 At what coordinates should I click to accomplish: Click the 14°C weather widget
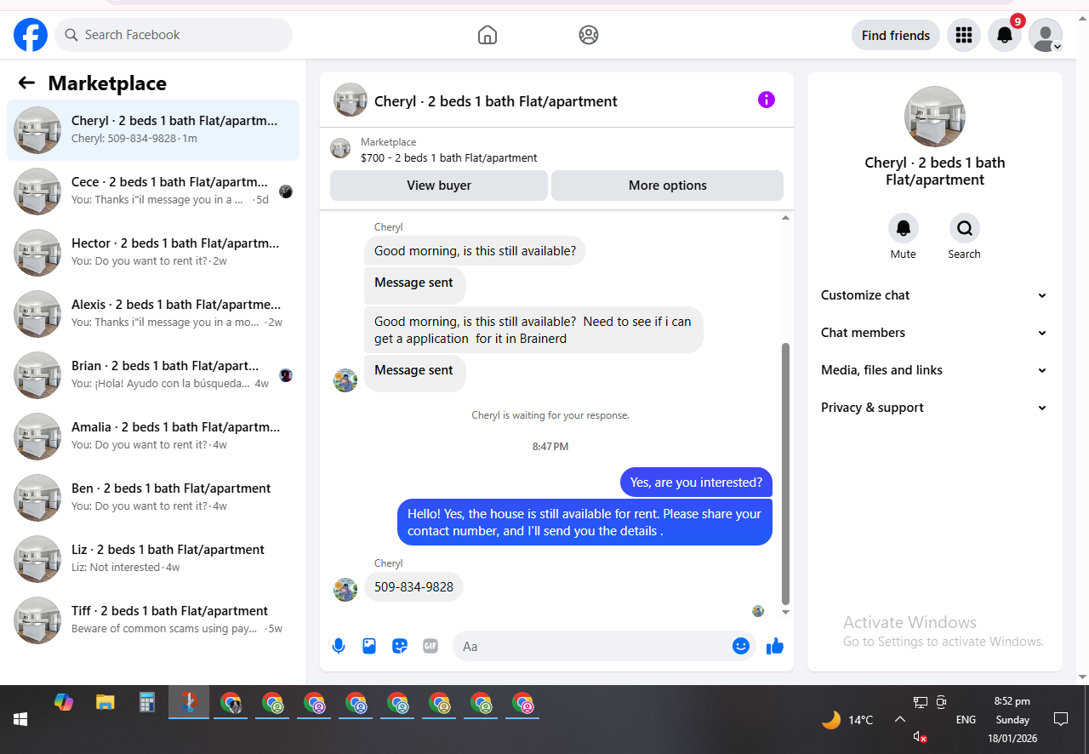[847, 720]
